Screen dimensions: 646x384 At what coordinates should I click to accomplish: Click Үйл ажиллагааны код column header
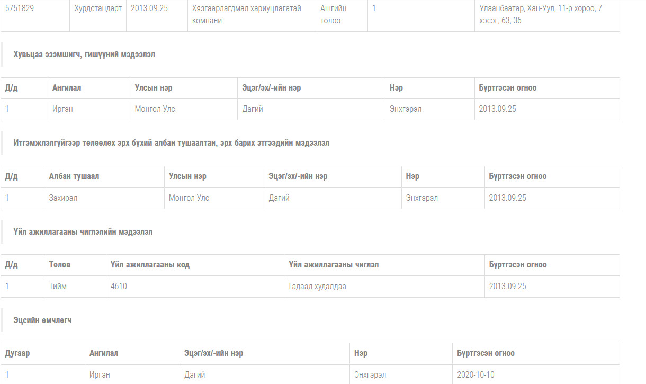150,265
